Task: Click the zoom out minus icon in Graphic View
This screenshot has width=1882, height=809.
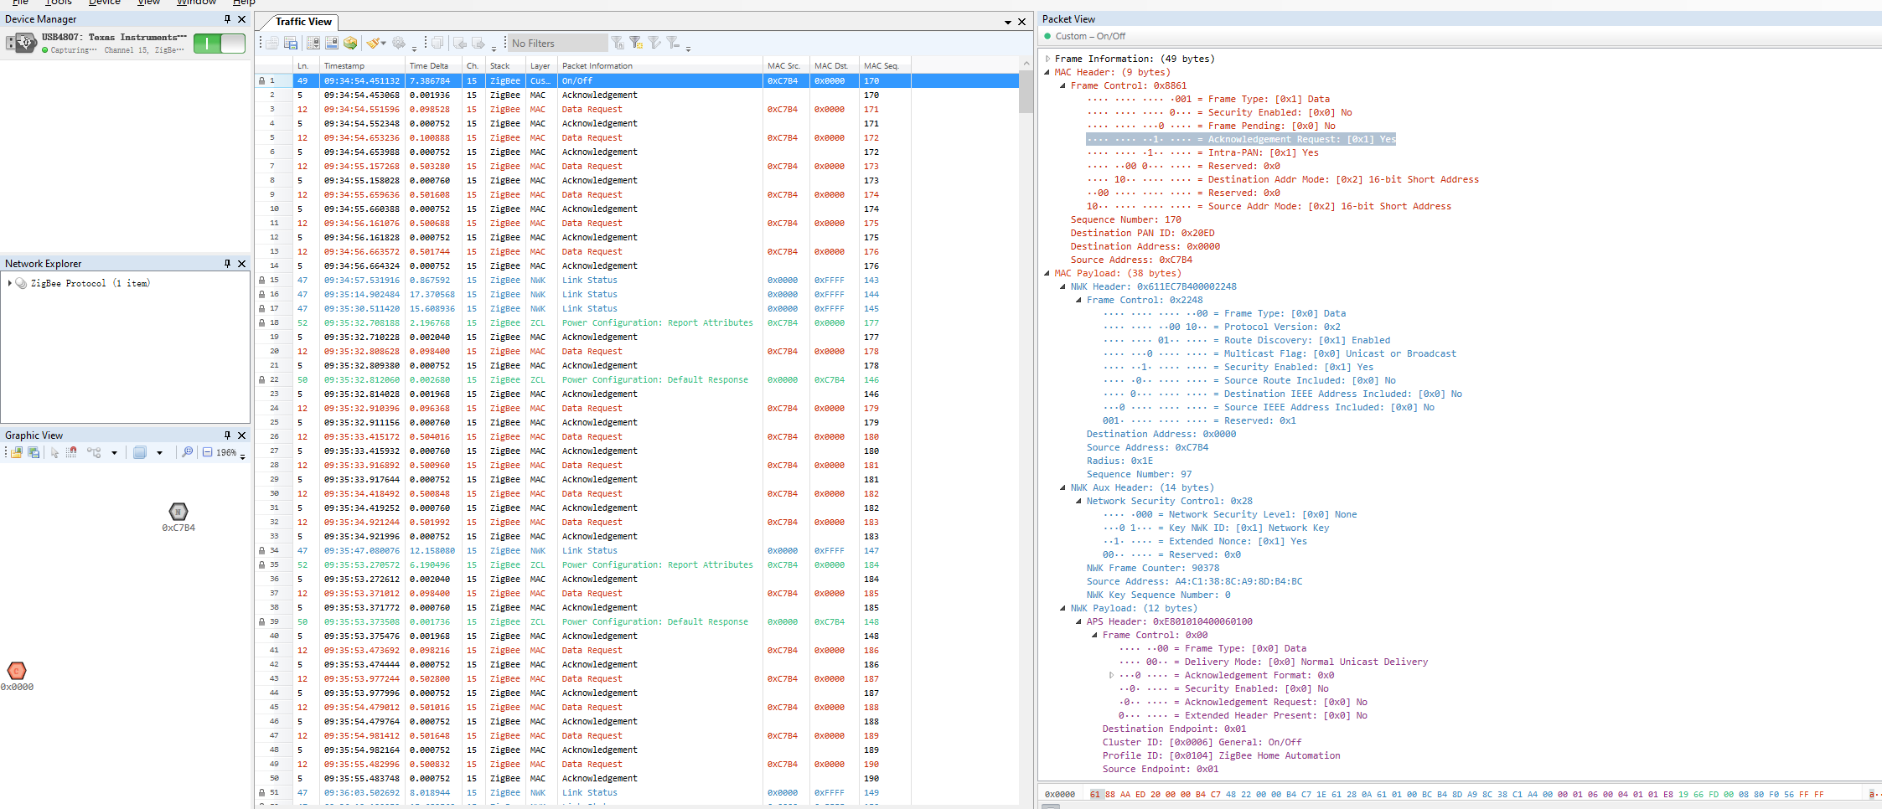Action: pos(207,452)
